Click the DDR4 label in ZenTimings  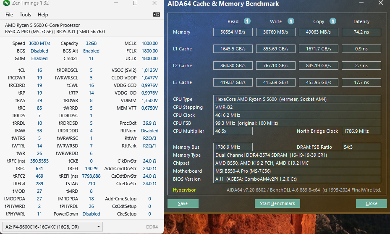click(152, 227)
